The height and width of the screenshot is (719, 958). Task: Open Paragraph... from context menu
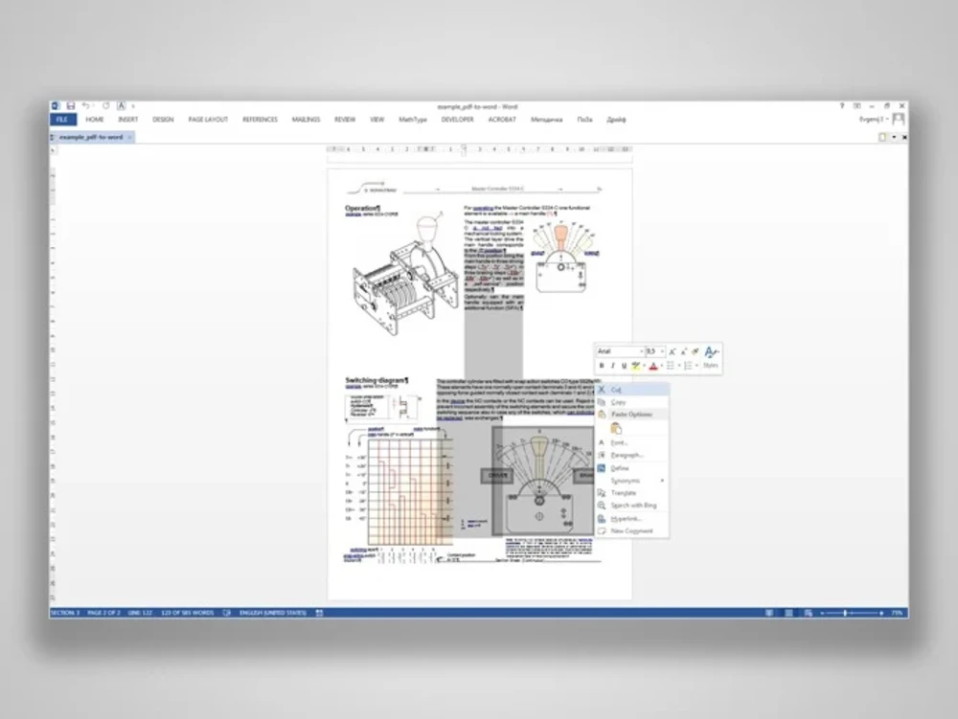tap(631, 456)
